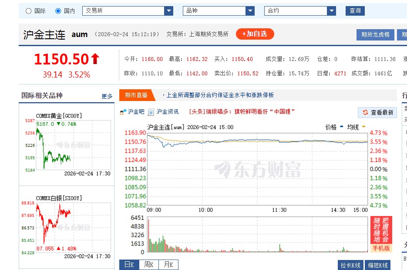Open the 交易所 dropdown
This screenshot has height=270, width=407.
coord(169,10)
